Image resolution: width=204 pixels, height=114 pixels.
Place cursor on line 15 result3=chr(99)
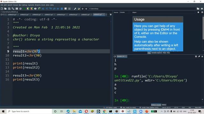click(x=27, y=75)
